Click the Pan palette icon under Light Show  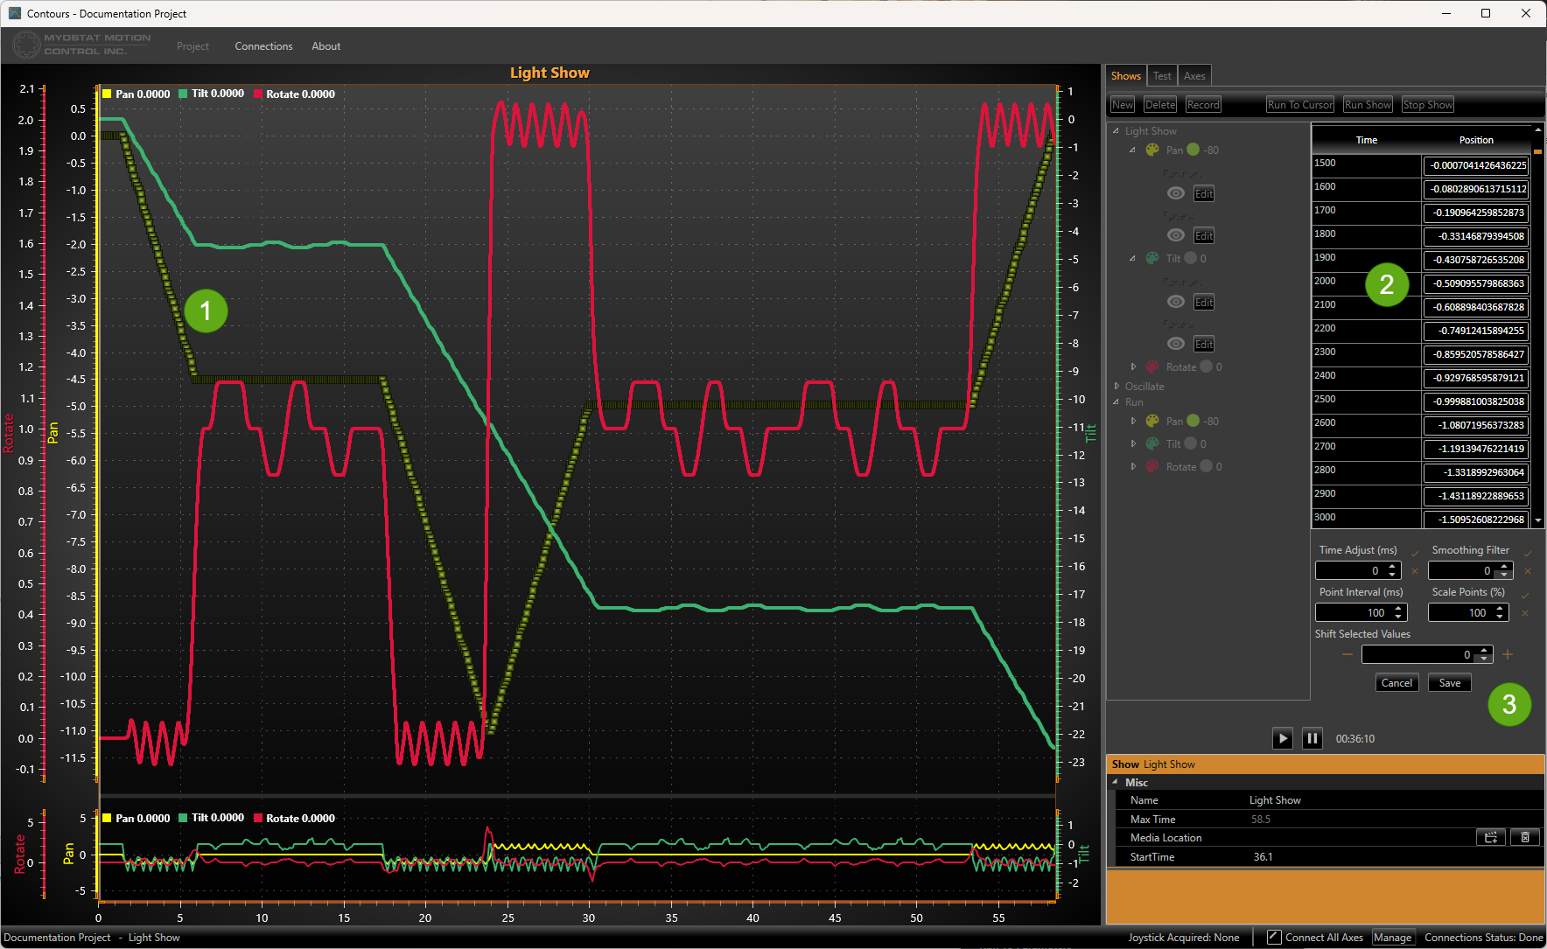pos(1152,150)
